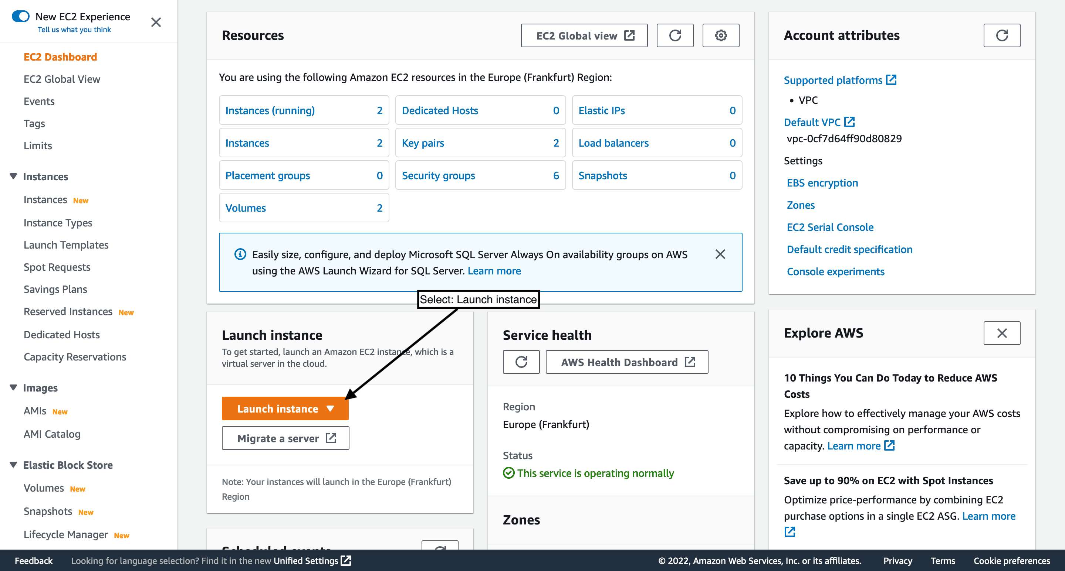Open Limits in the sidebar
Image resolution: width=1065 pixels, height=571 pixels.
click(x=38, y=146)
